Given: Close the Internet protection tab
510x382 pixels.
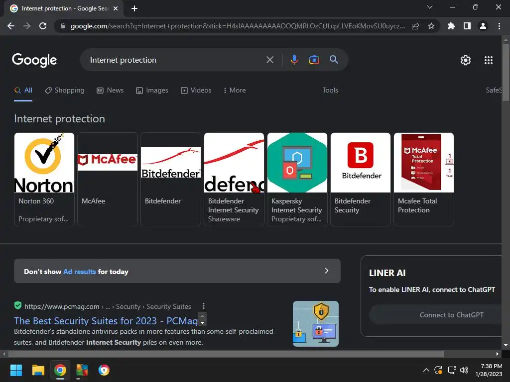Looking at the screenshot, I should 116,8.
